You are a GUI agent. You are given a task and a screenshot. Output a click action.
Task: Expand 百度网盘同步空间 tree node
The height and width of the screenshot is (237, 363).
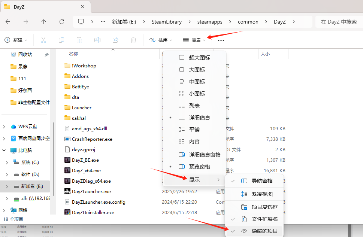(x=4, y=139)
